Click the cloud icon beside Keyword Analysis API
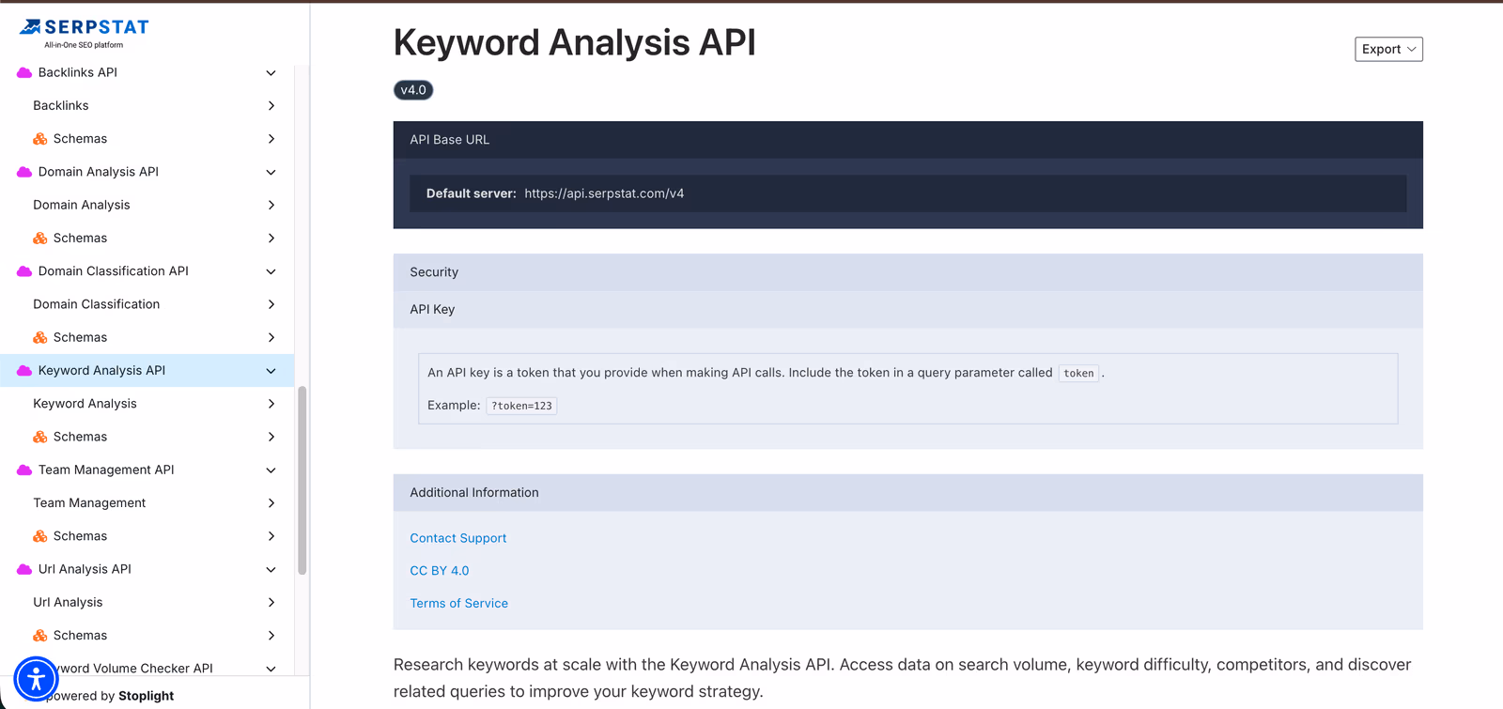 [24, 371]
